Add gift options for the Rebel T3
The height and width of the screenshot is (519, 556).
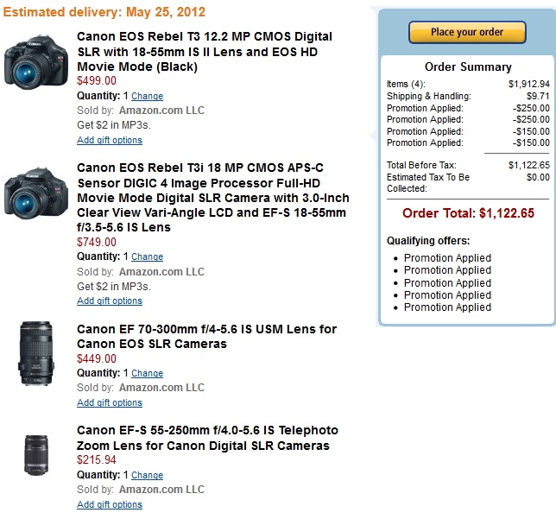(110, 141)
